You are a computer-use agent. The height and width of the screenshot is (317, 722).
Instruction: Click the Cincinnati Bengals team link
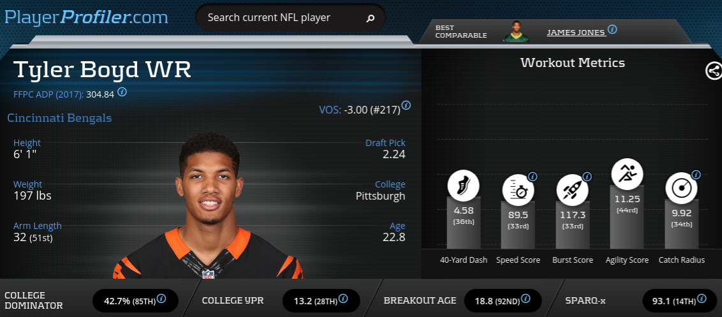click(x=59, y=118)
